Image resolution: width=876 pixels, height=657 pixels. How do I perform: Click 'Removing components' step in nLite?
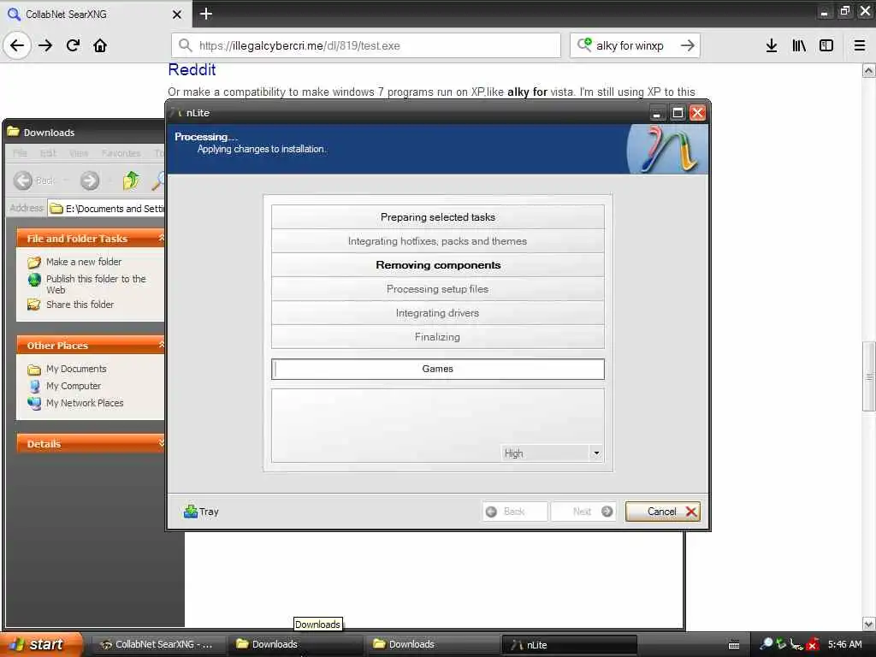(x=438, y=265)
